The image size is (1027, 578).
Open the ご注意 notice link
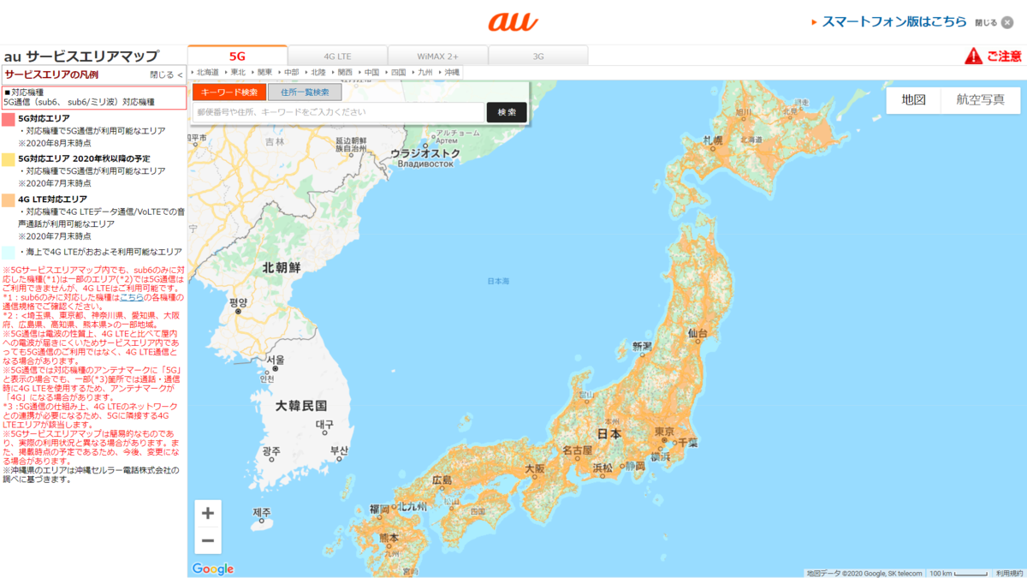1004,57
